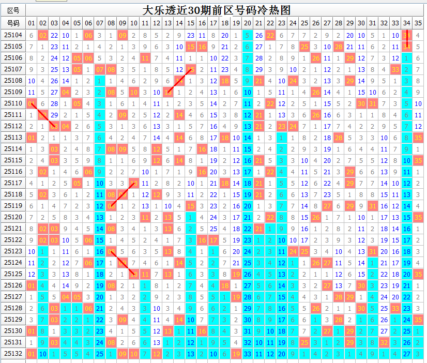This screenshot has width=427, height=363.
Task: Click period row label 25114
Action: point(13,149)
